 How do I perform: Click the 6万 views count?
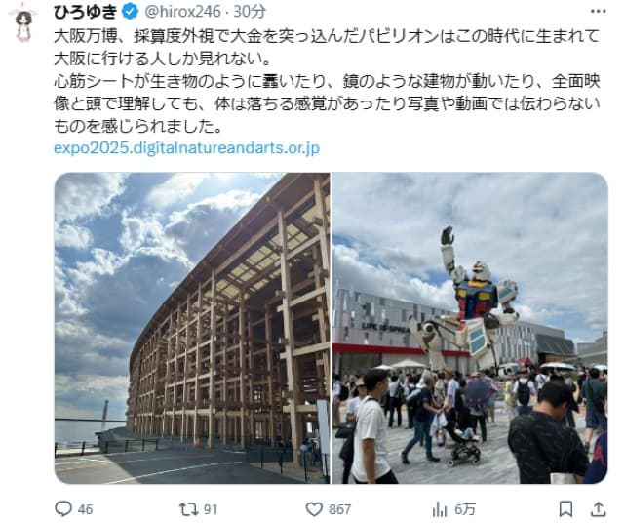465,509
